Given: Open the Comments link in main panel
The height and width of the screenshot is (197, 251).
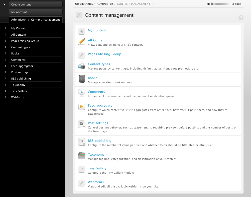Looking at the screenshot, I should click(96, 92).
